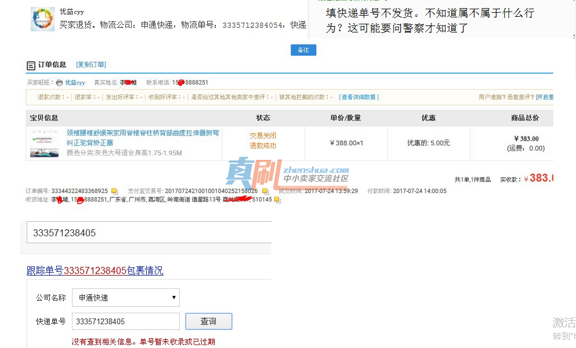Expand the 公司名称 dropdown showing 申通快递
Screen dimensions: 576x348
click(126, 298)
